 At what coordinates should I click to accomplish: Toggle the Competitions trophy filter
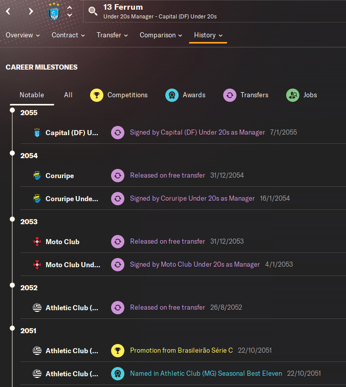[97, 95]
